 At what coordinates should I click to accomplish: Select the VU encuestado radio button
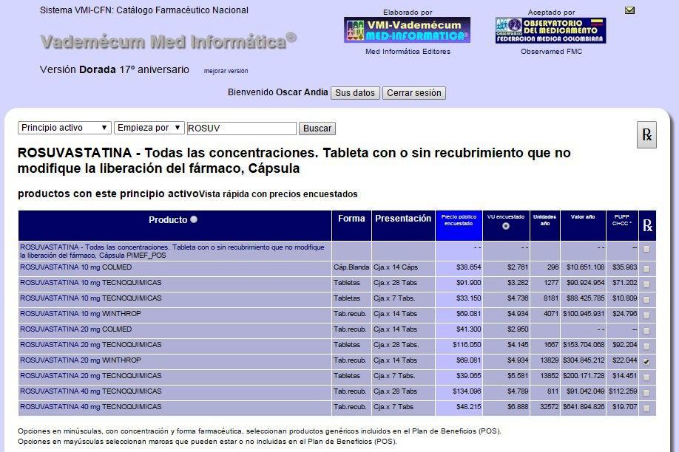tap(506, 226)
